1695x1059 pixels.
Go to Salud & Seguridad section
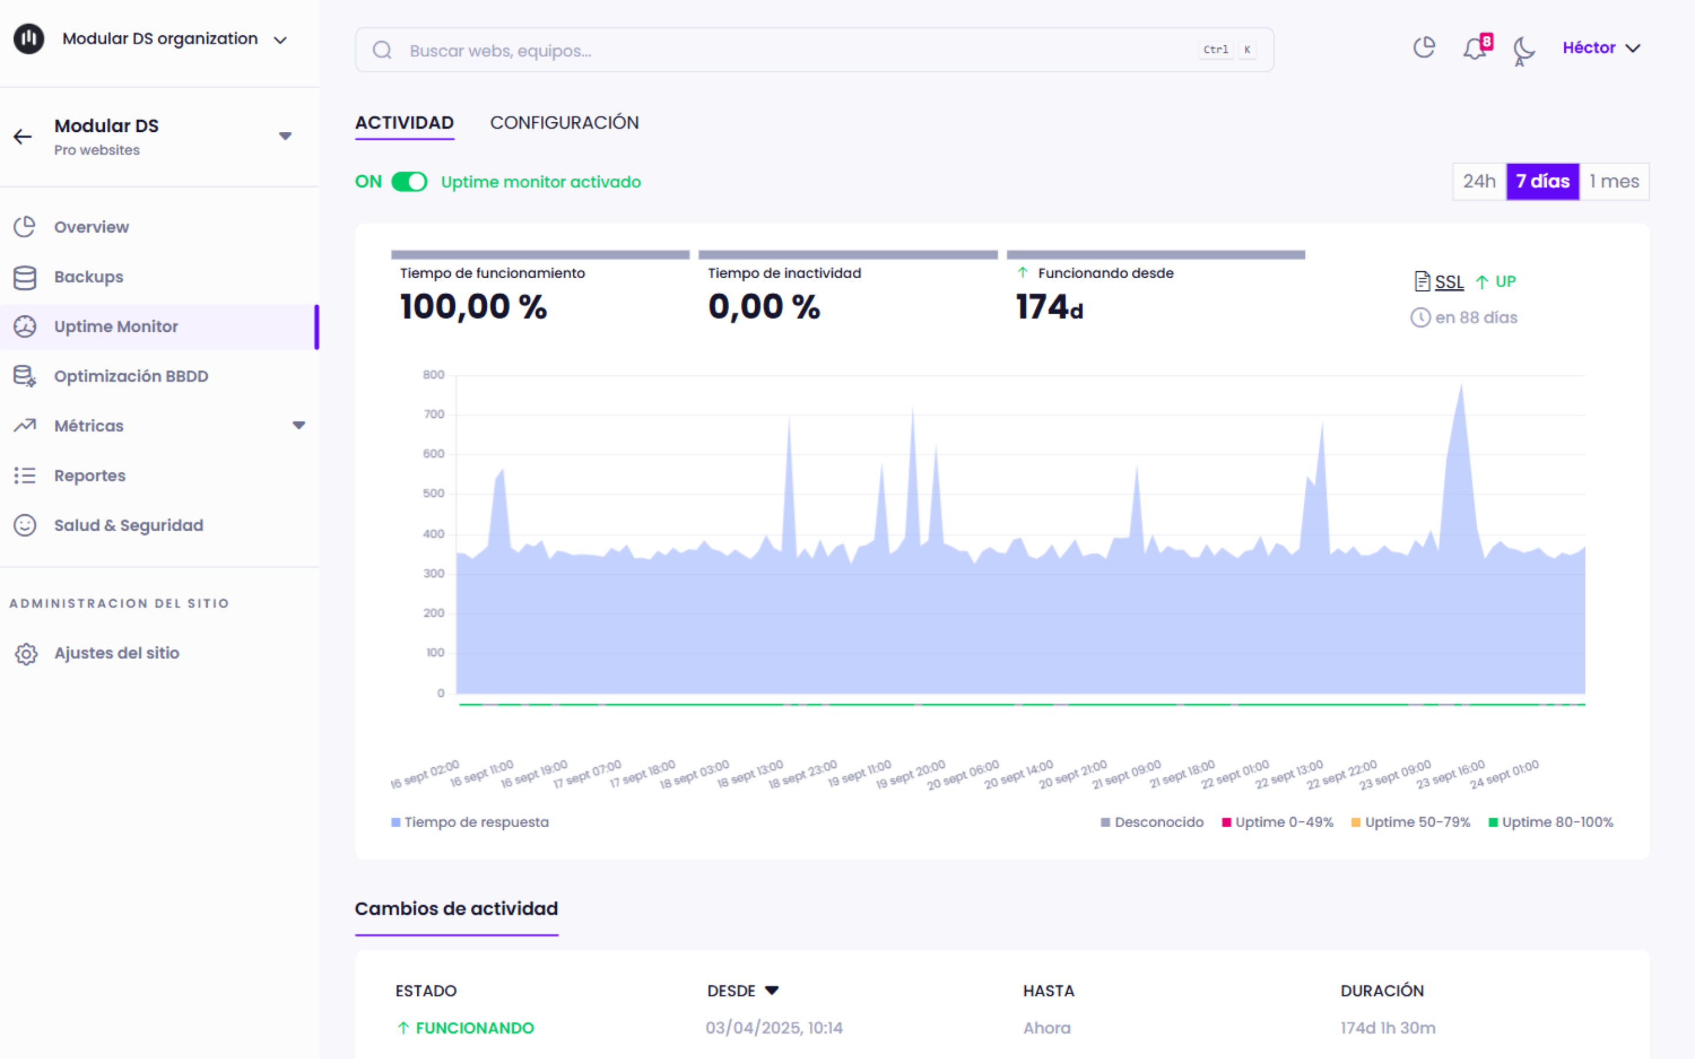[x=128, y=525]
